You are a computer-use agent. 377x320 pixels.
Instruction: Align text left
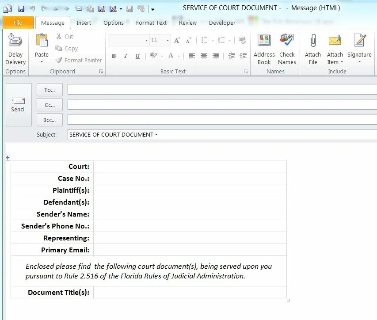tap(192, 56)
